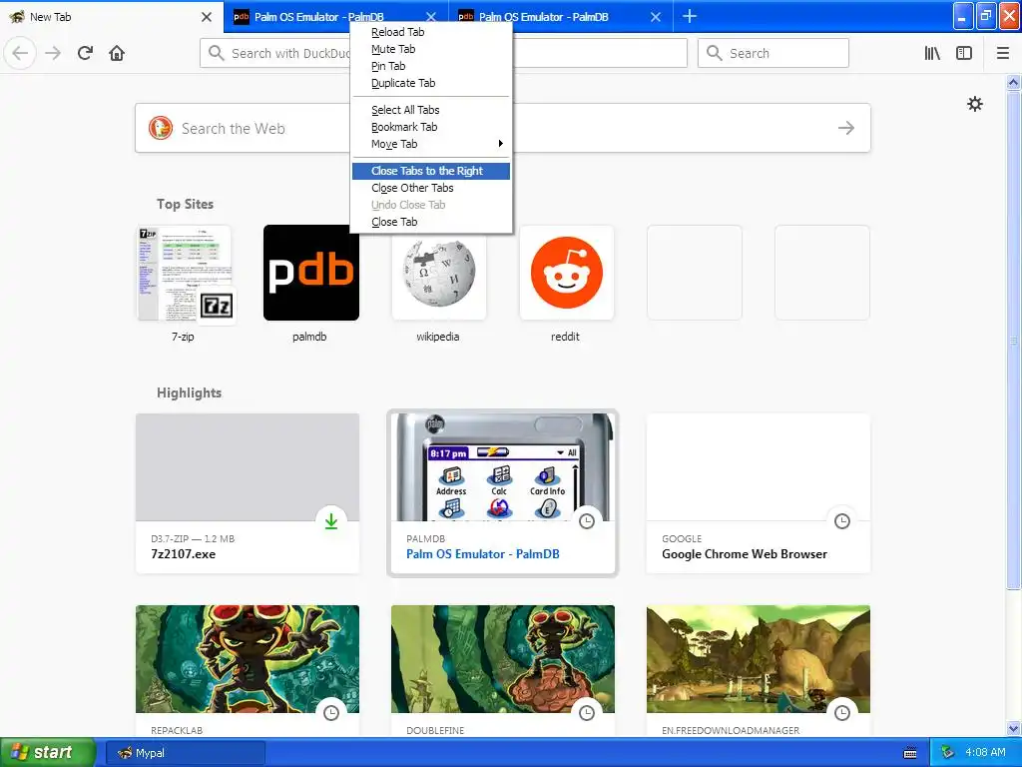This screenshot has width=1022, height=767.
Task: Click the page scrollbar up arrow
Action: click(x=1014, y=82)
